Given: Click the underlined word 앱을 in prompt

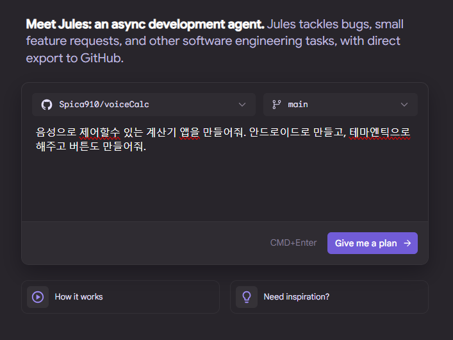Looking at the screenshot, I should (190, 133).
